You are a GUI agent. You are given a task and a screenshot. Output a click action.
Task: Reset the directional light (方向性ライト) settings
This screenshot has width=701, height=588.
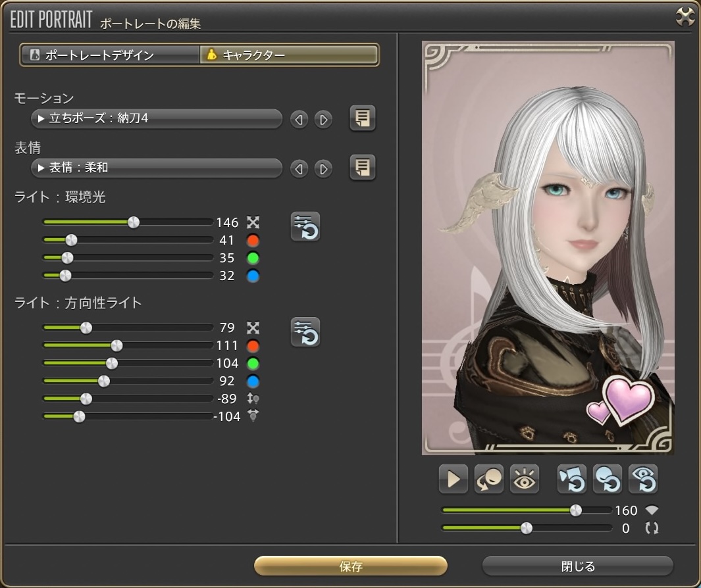click(305, 332)
